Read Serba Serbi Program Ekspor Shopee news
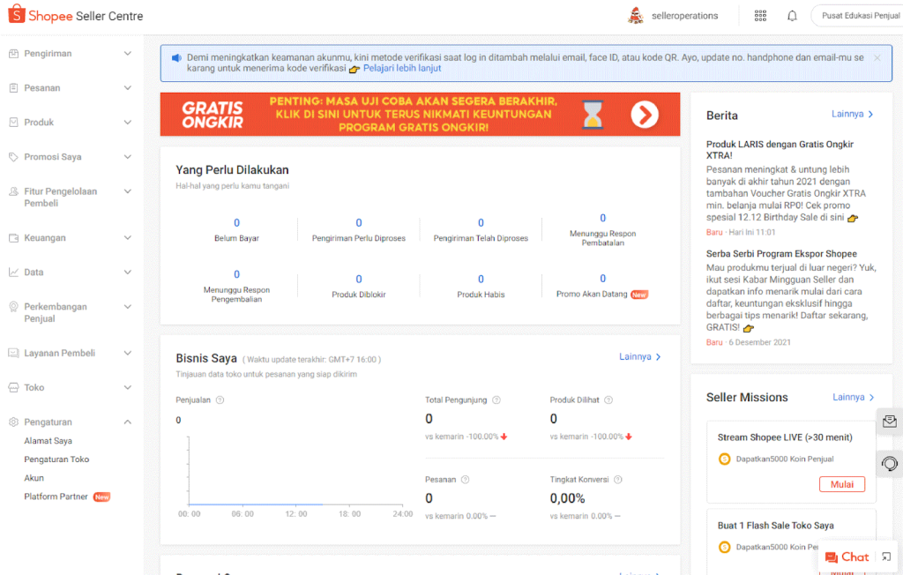Viewport: 903px width, 575px height. pos(781,253)
